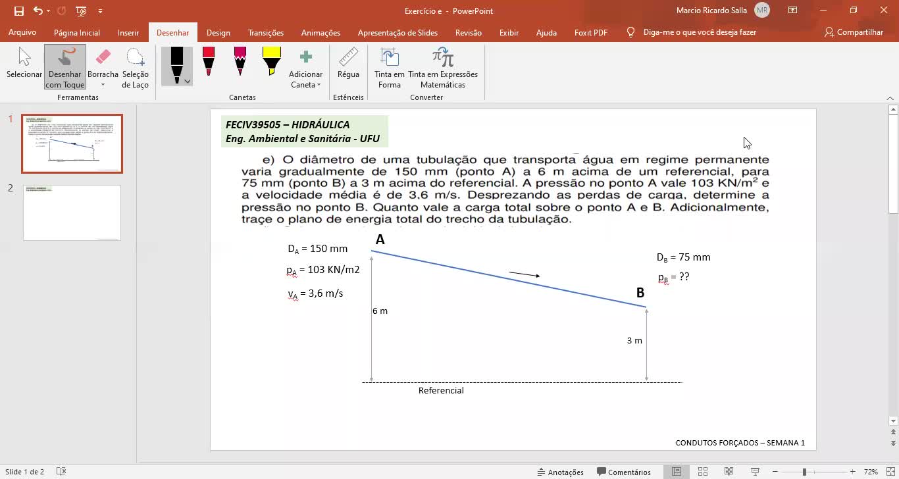
Task: Select the red pen
Action: pyautogui.click(x=208, y=61)
